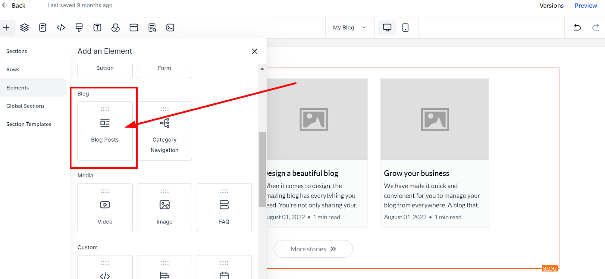Click the element panel scrollbar thumb
Viewport: 605px width, 279px height.
(x=262, y=169)
